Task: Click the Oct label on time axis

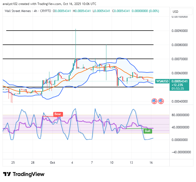Action: 53,163
